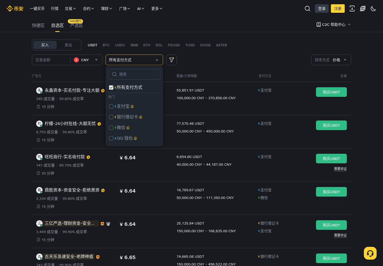Image resolution: width=383 pixels, height=266 pixels.
Task: Click the hot flame icon beside 微信 option
Action: coord(128,128)
